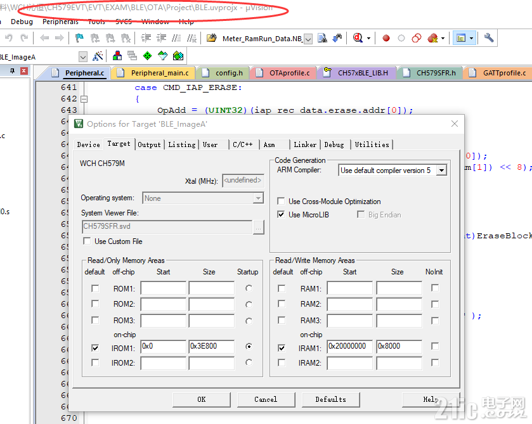532x424 pixels.
Task: Uncheck the IROM1 default checkbox
Action: pyautogui.click(x=95, y=348)
